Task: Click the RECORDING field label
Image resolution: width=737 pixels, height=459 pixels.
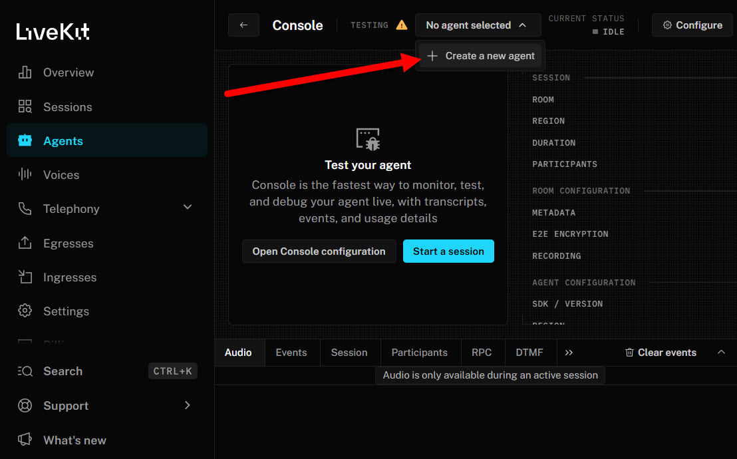Action: coord(557,256)
